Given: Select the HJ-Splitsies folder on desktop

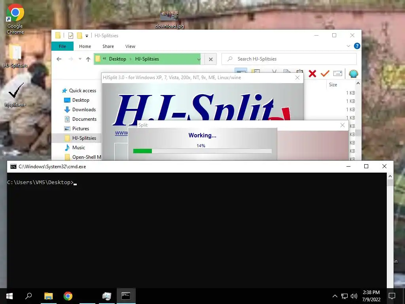Looking at the screenshot, I should [x=15, y=56].
